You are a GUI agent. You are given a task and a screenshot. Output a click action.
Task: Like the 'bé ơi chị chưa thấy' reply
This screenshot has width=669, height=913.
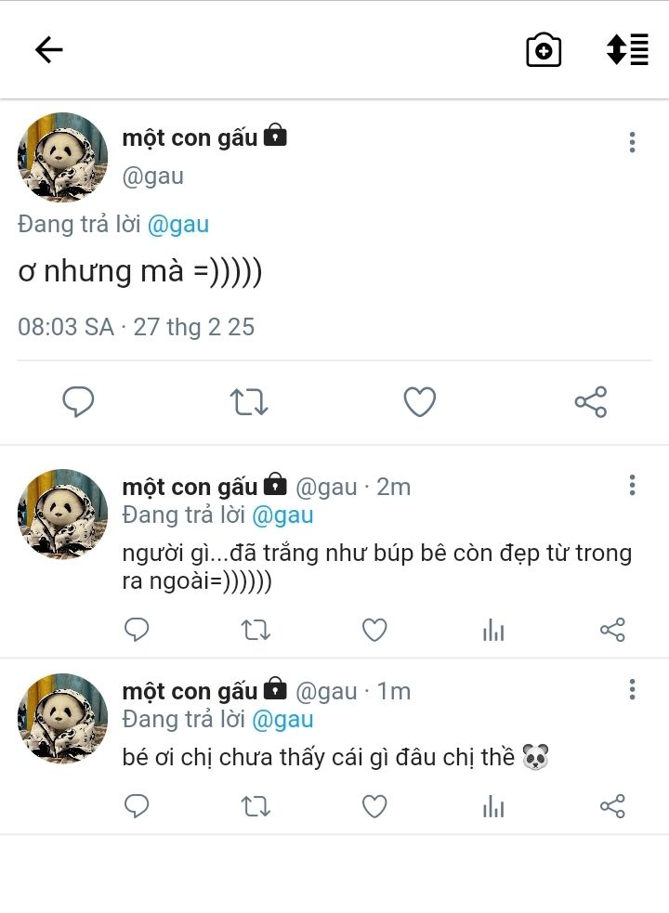pyautogui.click(x=374, y=806)
